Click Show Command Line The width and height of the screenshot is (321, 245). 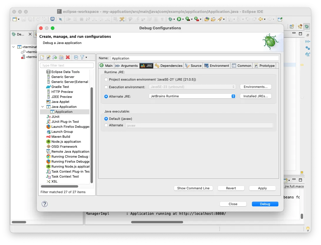coord(193,188)
